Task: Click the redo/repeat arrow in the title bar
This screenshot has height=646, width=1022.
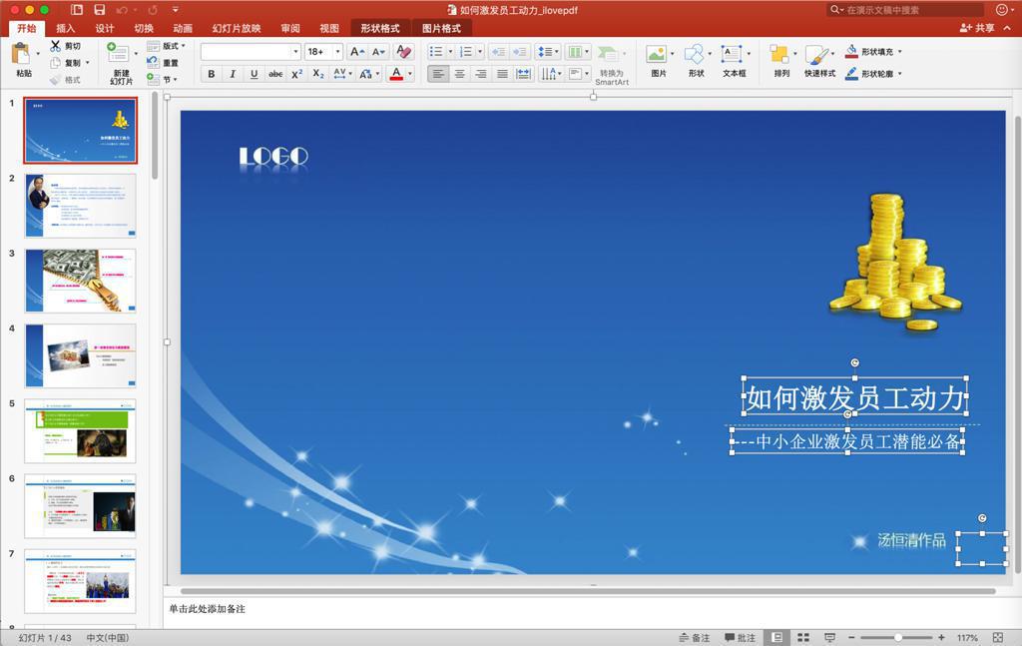Action: click(x=153, y=10)
